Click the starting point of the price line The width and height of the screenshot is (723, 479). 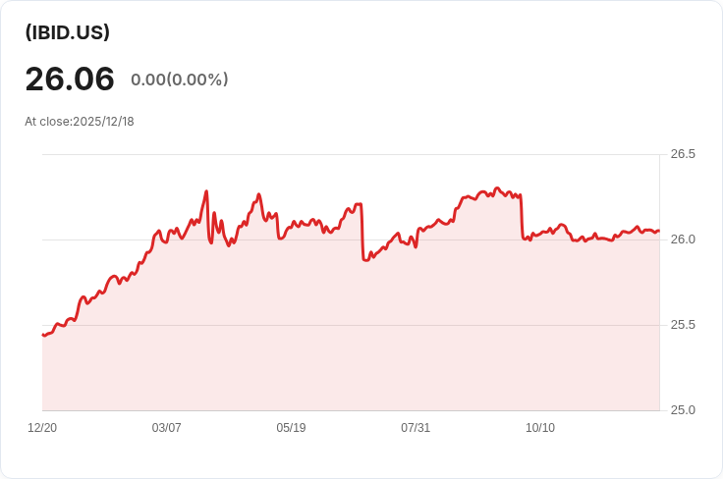[x=43, y=336]
